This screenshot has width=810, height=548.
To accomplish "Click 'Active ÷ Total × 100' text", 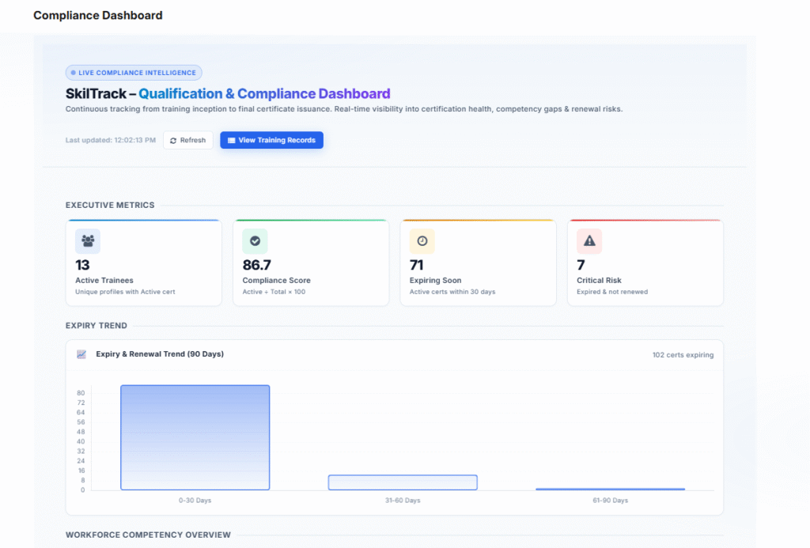I will (x=274, y=292).
